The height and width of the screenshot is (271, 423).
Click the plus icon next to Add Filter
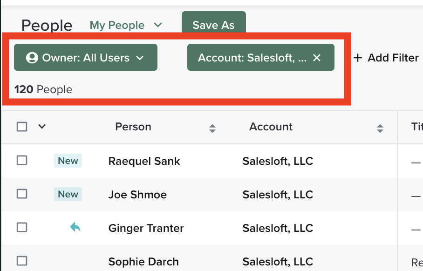(357, 58)
